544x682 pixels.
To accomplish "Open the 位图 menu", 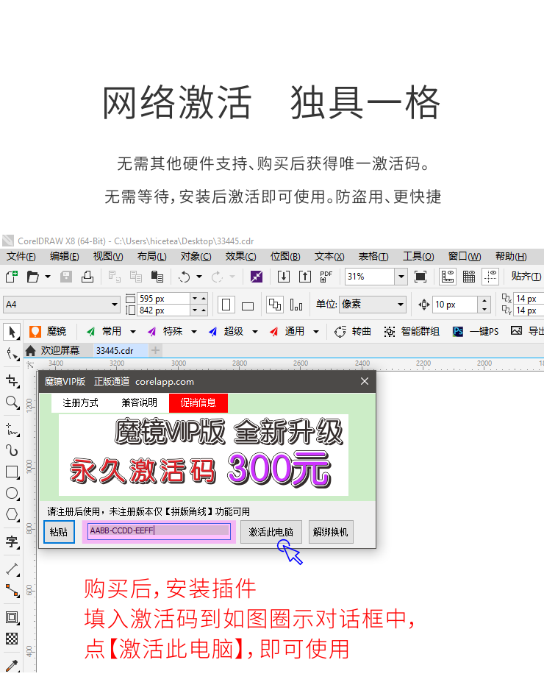I will coord(285,257).
